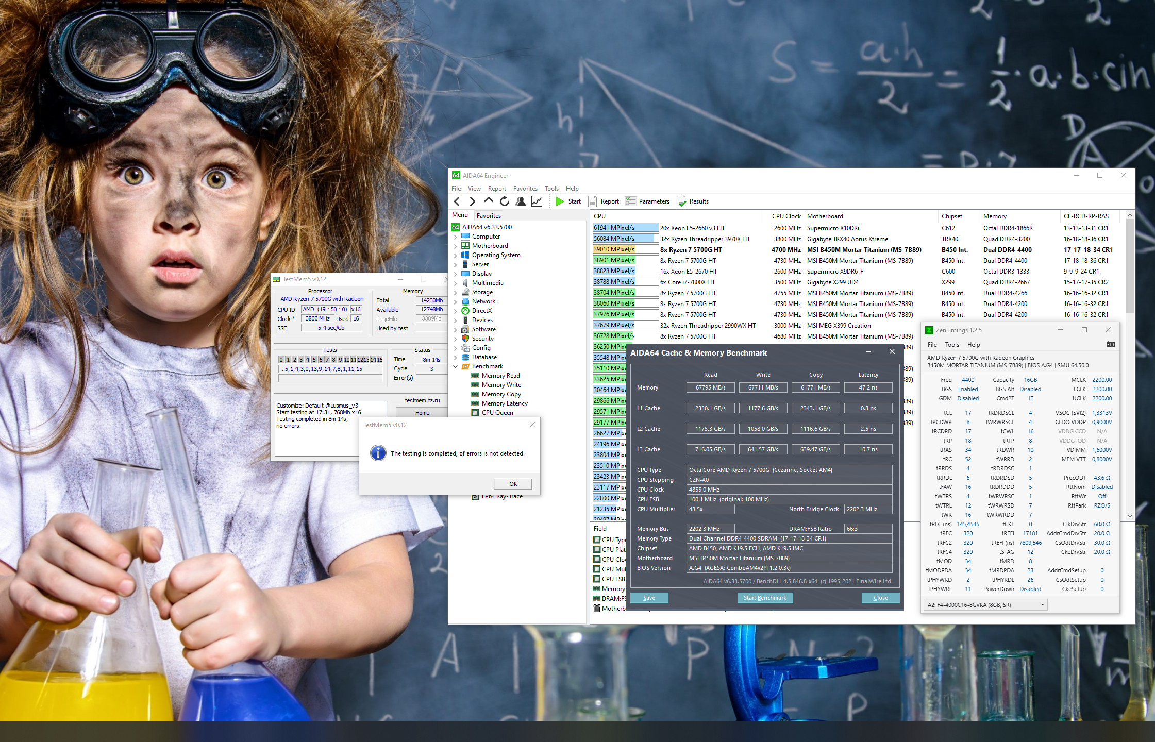Click the Results checkmark document icon
This screenshot has width=1155, height=742.
tap(681, 201)
